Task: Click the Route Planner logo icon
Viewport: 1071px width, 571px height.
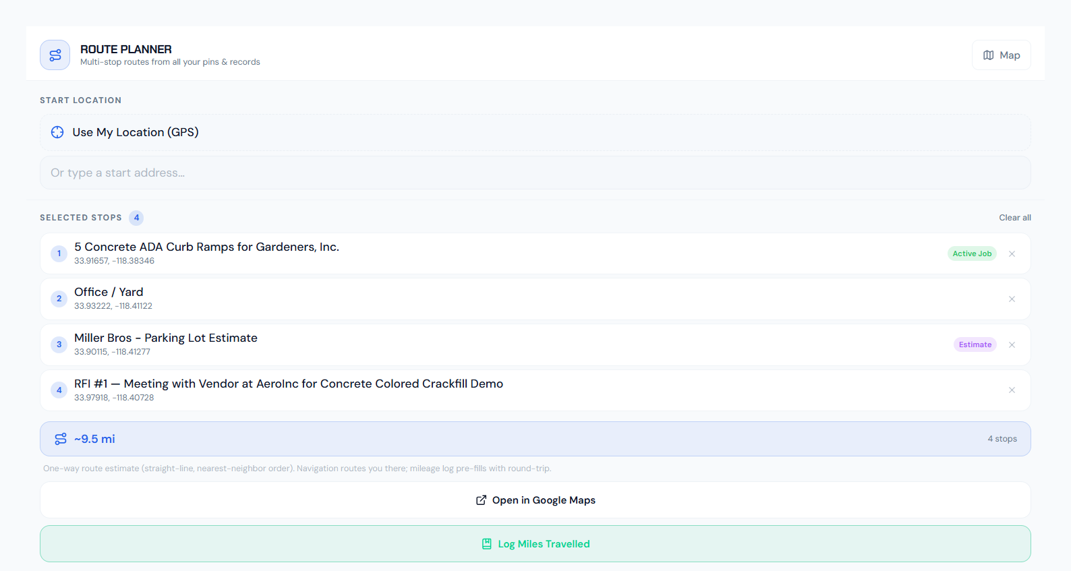Action: click(55, 55)
